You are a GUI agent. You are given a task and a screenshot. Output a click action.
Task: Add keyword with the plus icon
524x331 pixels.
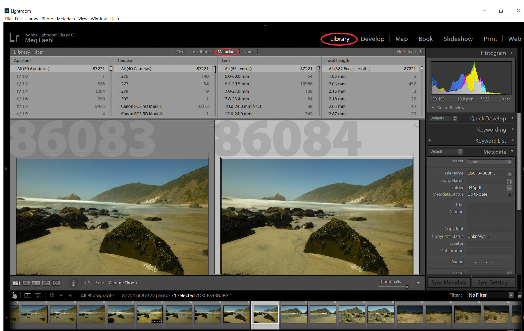coord(430,140)
